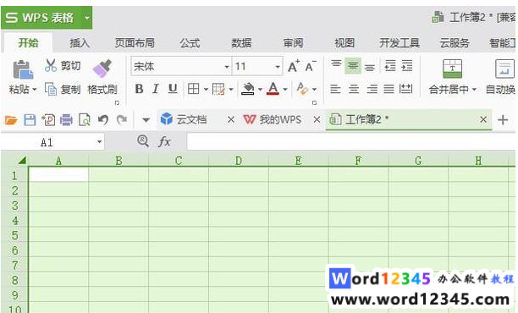The image size is (518, 313).
Task: Select the Format Painter brush
Action: click(102, 69)
